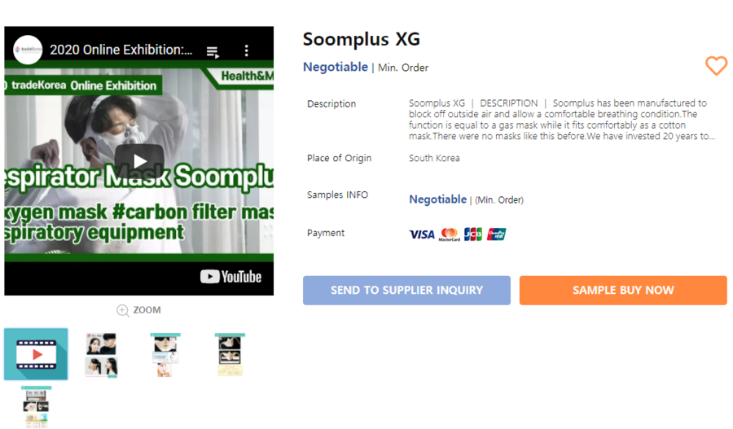Click the video title '2020 Online Exhibition'
The height and width of the screenshot is (429, 733).
121,50
